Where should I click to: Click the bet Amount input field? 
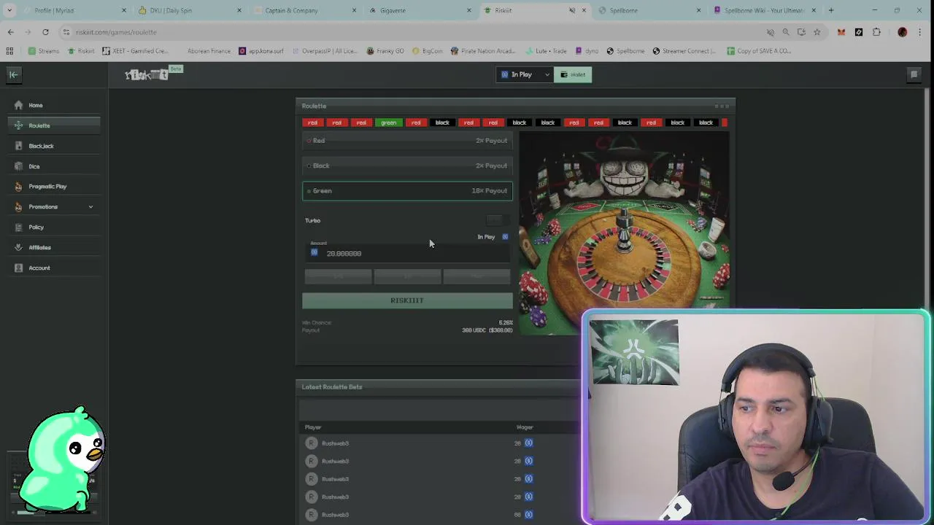(407, 253)
